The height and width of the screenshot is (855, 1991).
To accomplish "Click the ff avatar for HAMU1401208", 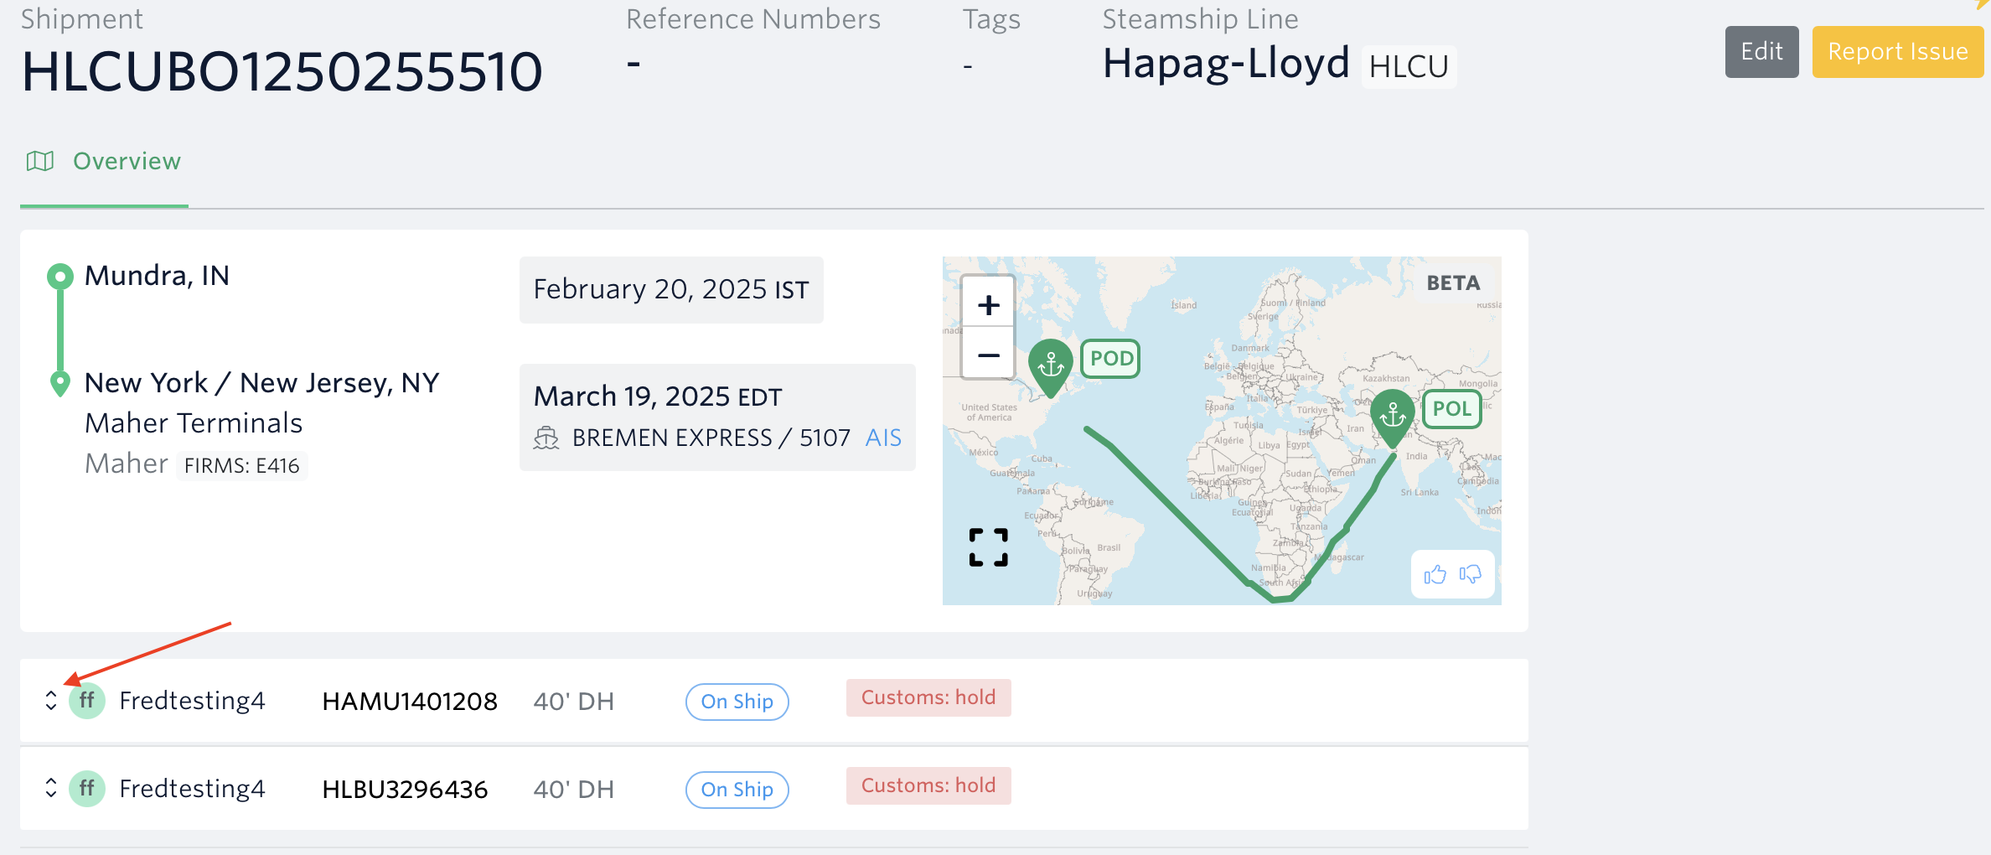I will point(87,701).
